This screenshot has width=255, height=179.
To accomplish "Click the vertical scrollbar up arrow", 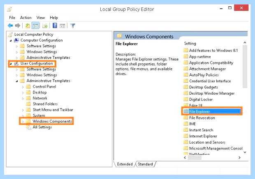I will point(245,43).
